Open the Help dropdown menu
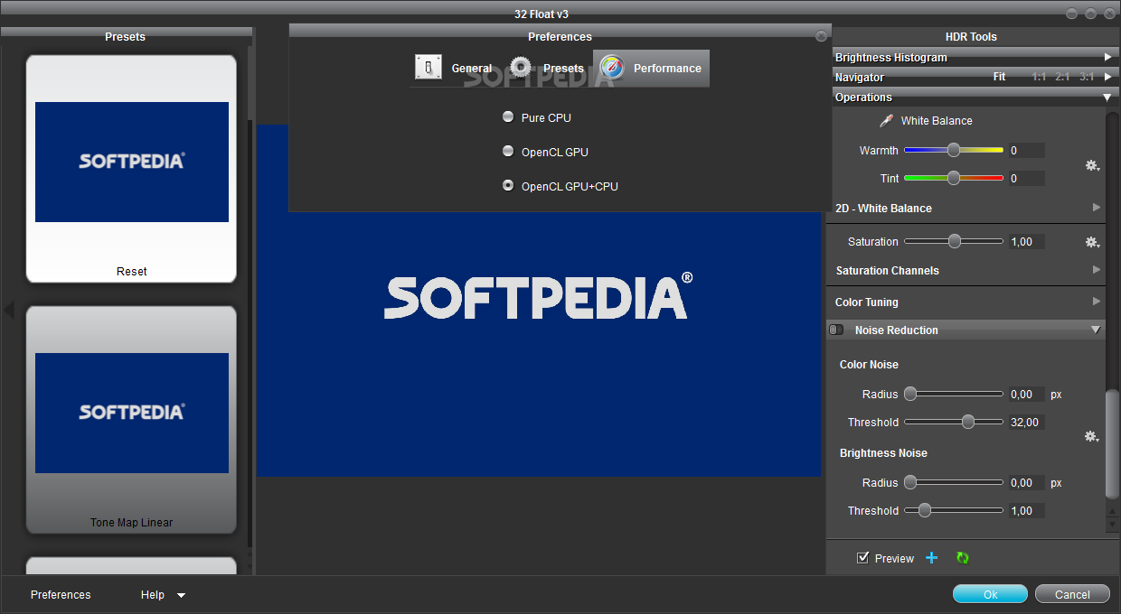 pos(163,595)
